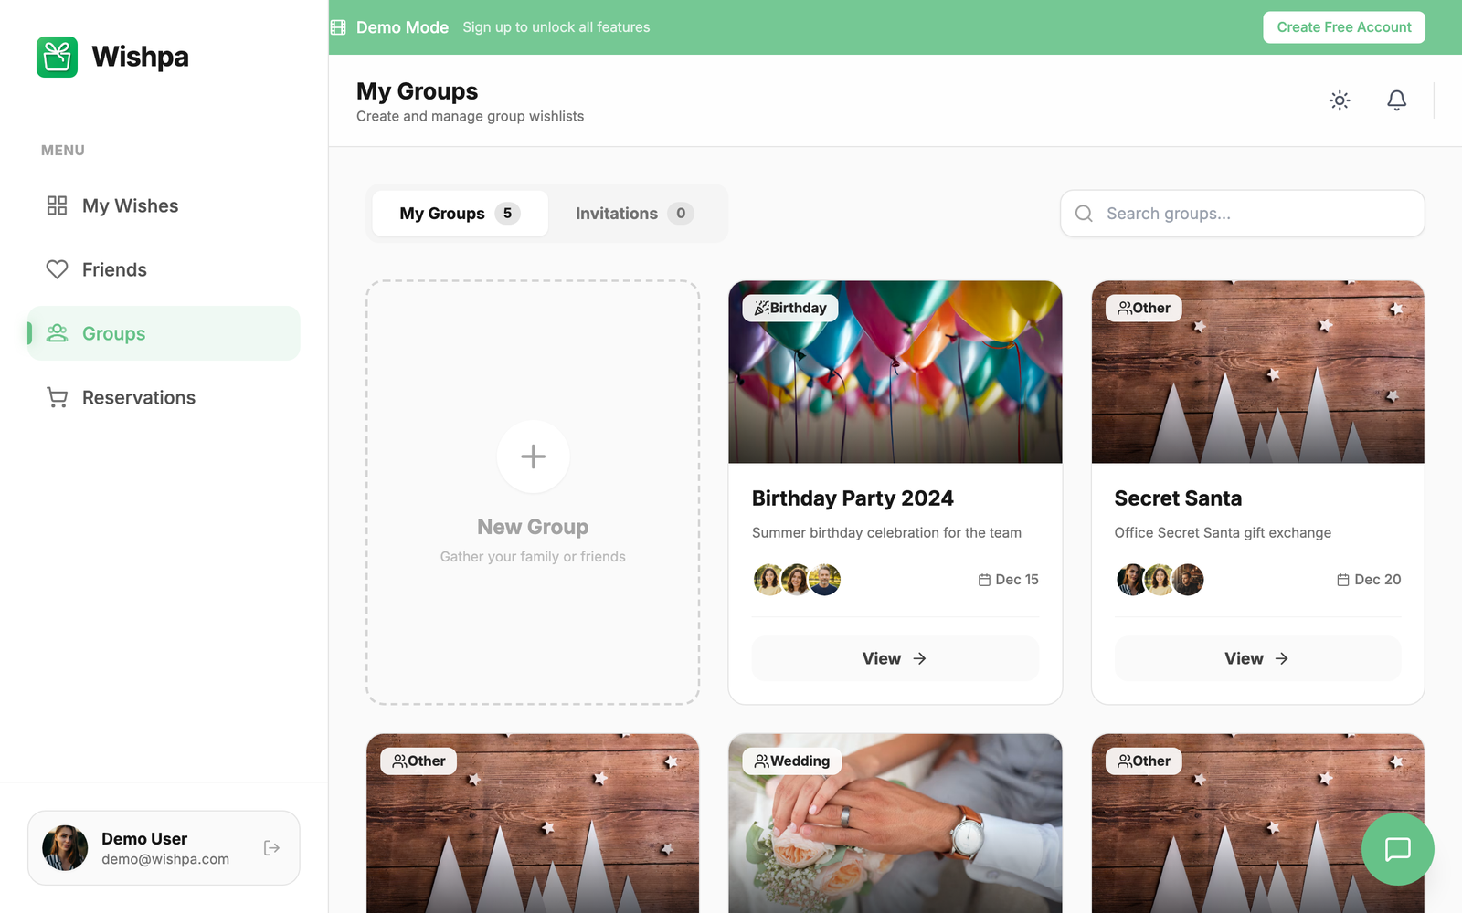Click the Birthday balloons cover image

pyautogui.click(x=895, y=373)
